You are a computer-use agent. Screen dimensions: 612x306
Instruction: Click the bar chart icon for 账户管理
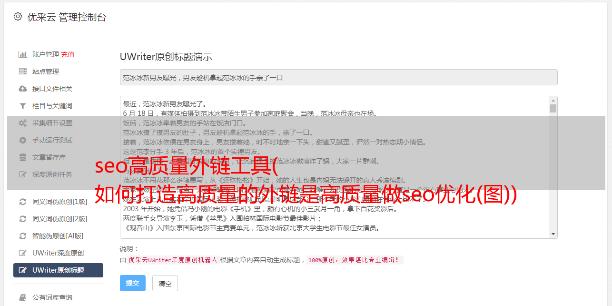tap(22, 54)
